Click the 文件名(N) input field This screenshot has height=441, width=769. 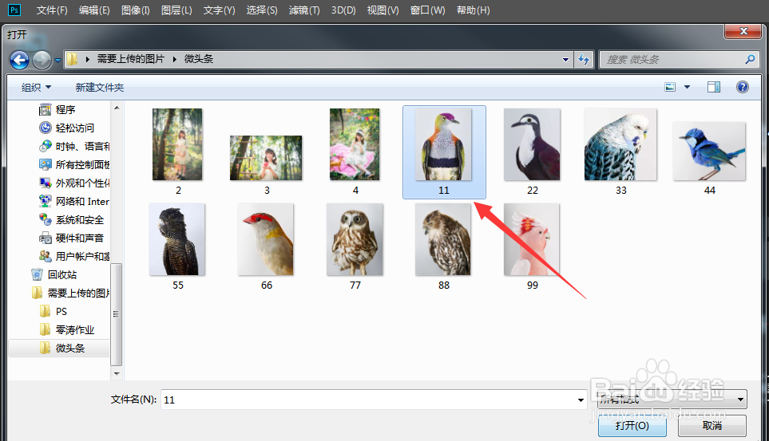tap(368, 400)
